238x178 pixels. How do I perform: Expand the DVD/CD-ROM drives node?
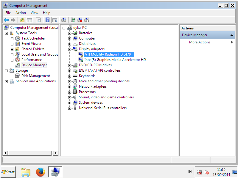tap(69, 65)
